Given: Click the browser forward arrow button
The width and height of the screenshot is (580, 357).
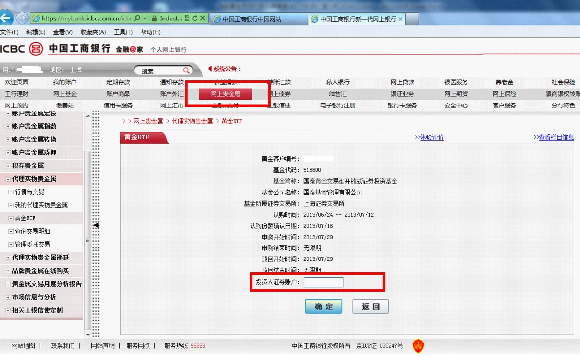Looking at the screenshot, I should click(22, 18).
